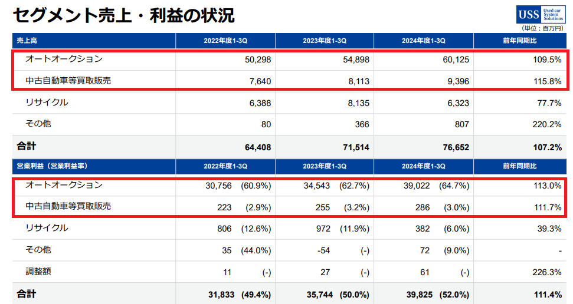Image resolution: width=573 pixels, height=304 pixels.
Task: Click the sales value 60,125
Action: (456, 60)
